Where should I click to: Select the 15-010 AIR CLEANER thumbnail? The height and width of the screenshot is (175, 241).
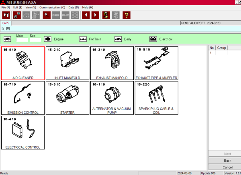[23, 63]
